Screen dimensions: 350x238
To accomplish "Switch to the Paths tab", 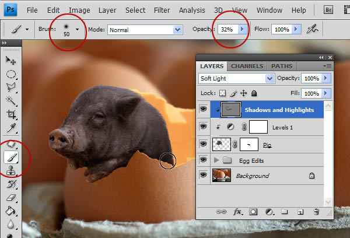I will click(x=282, y=66).
